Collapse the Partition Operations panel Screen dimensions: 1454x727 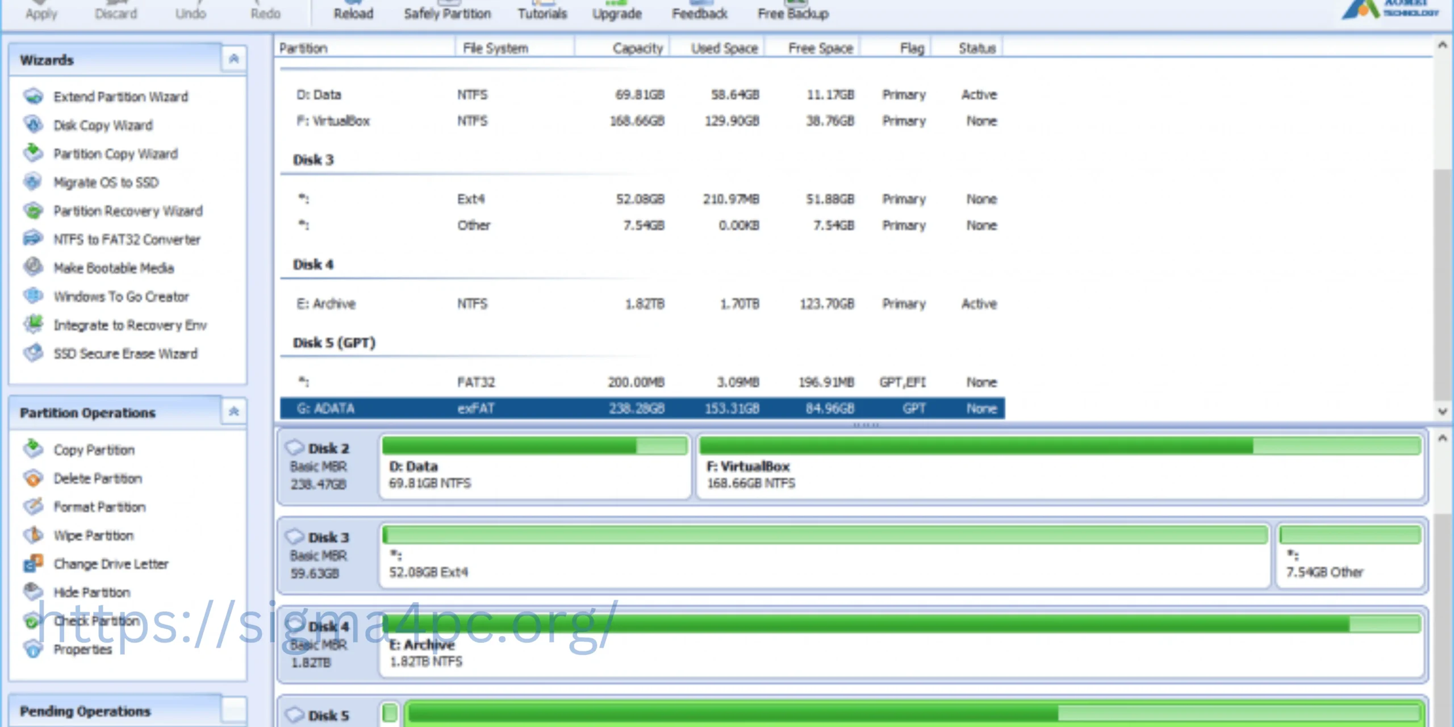click(x=235, y=412)
